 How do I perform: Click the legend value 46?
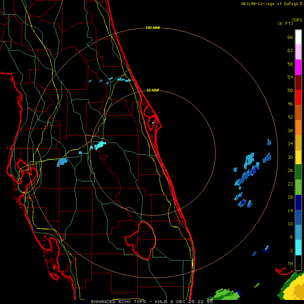(290, 104)
